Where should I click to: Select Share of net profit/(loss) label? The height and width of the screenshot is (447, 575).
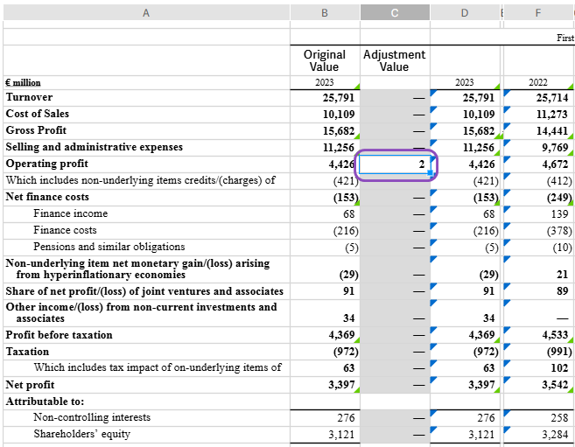144,291
